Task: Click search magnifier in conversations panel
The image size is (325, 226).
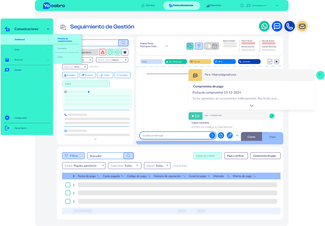Action: pos(123,43)
